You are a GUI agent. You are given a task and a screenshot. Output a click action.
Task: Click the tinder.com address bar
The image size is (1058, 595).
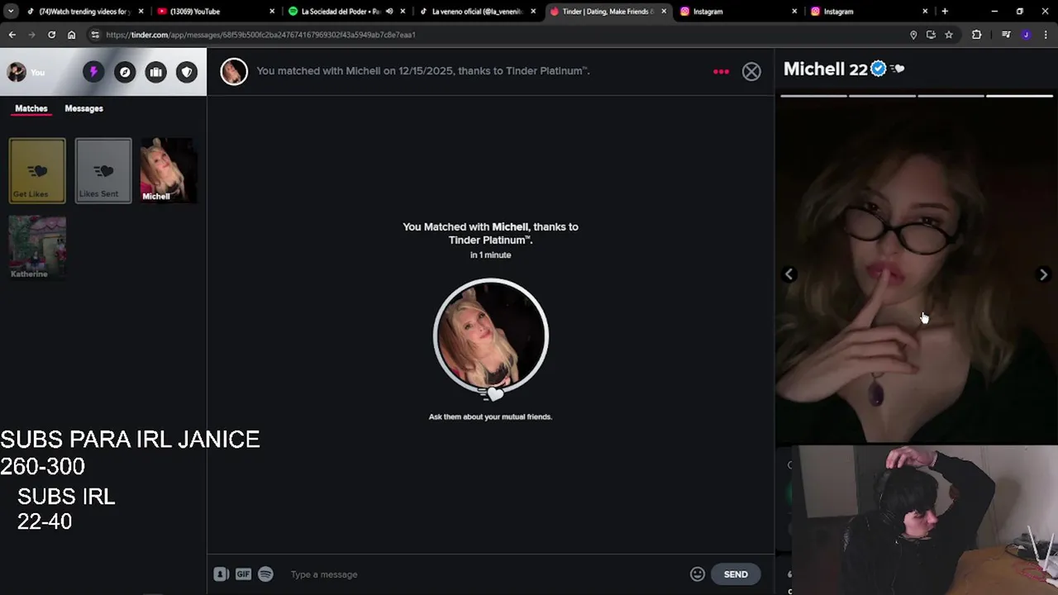(496, 35)
